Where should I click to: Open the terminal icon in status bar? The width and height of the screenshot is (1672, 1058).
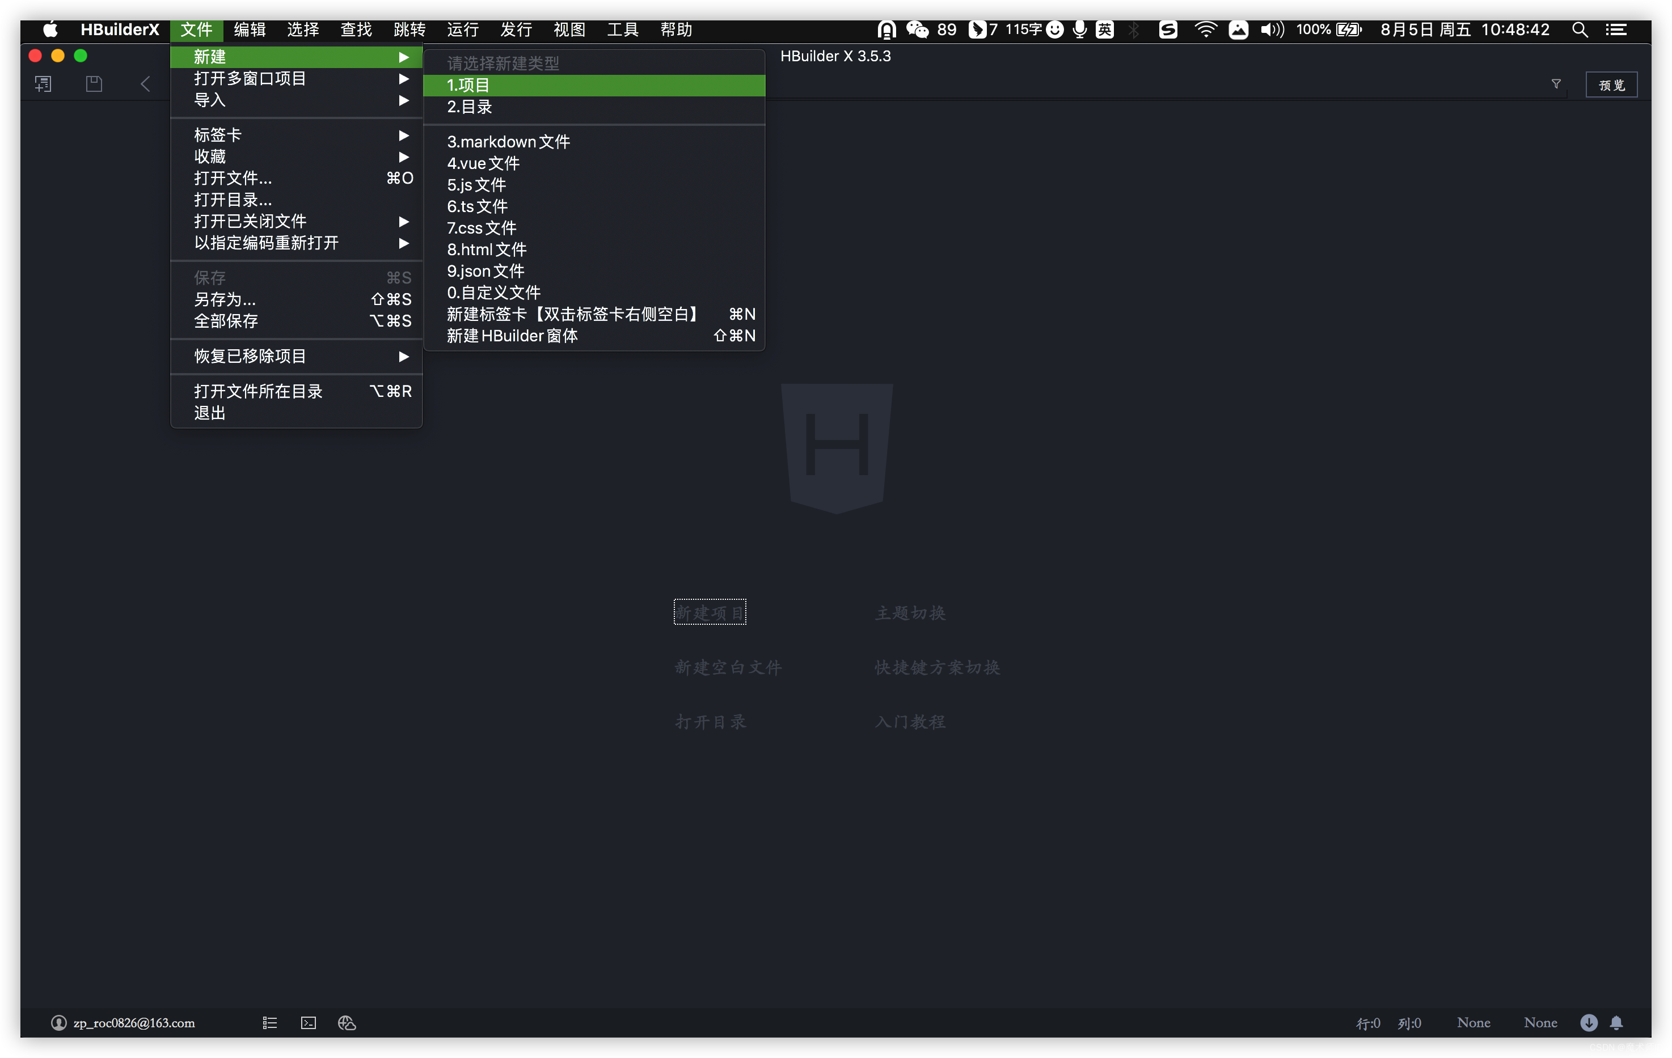309,1023
